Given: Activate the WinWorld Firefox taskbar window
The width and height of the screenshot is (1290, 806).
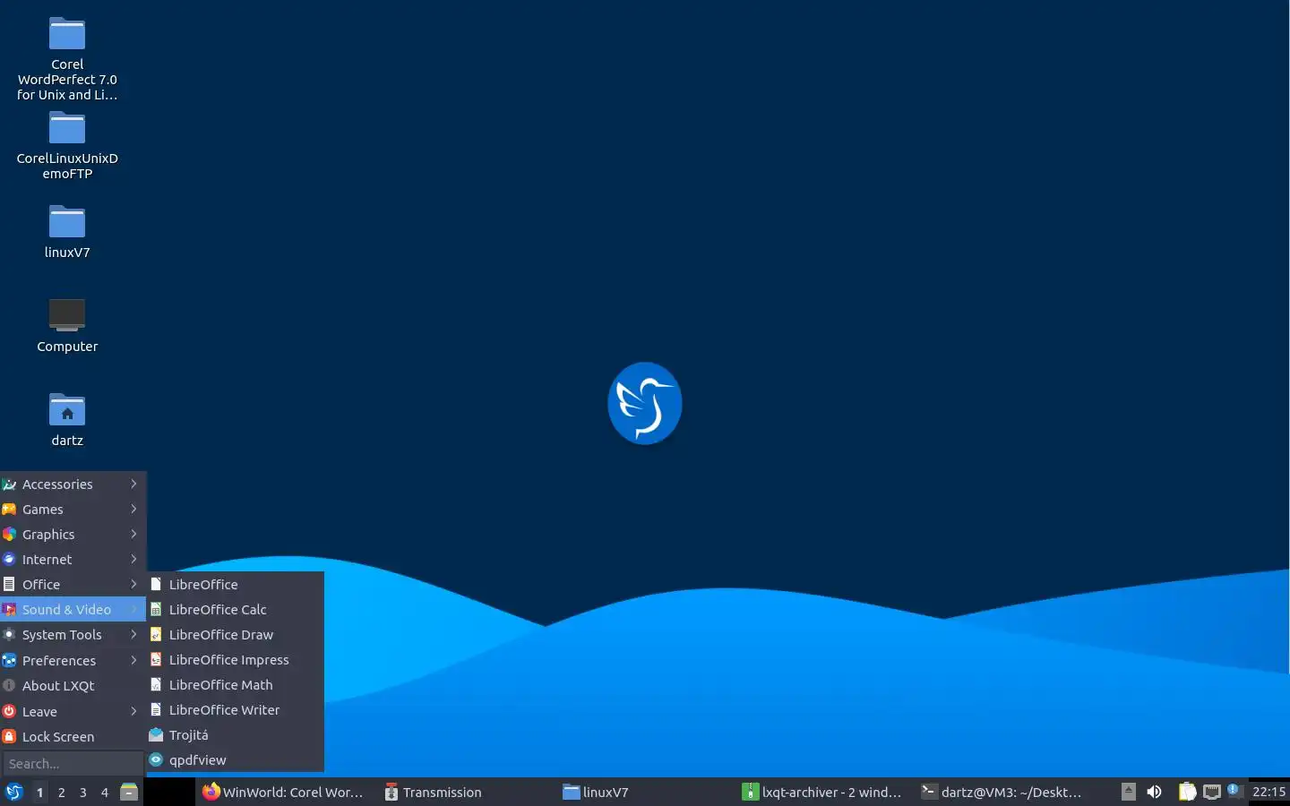Looking at the screenshot, I should 284,792.
